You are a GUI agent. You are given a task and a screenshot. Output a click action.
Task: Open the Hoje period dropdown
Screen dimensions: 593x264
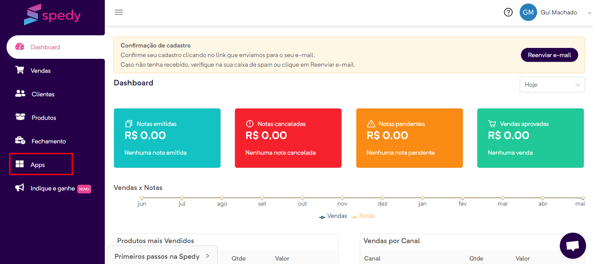[x=552, y=85]
